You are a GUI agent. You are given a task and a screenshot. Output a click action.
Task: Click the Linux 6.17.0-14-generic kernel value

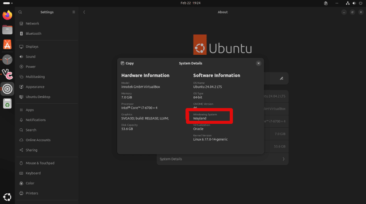click(210, 139)
